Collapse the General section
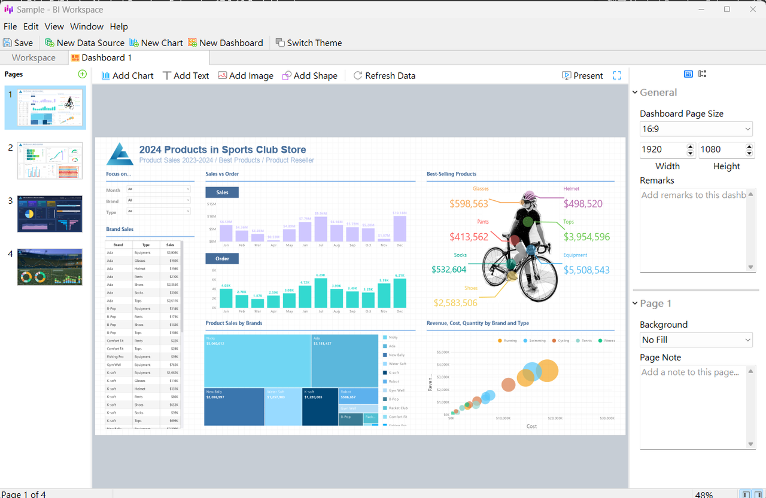 (635, 92)
